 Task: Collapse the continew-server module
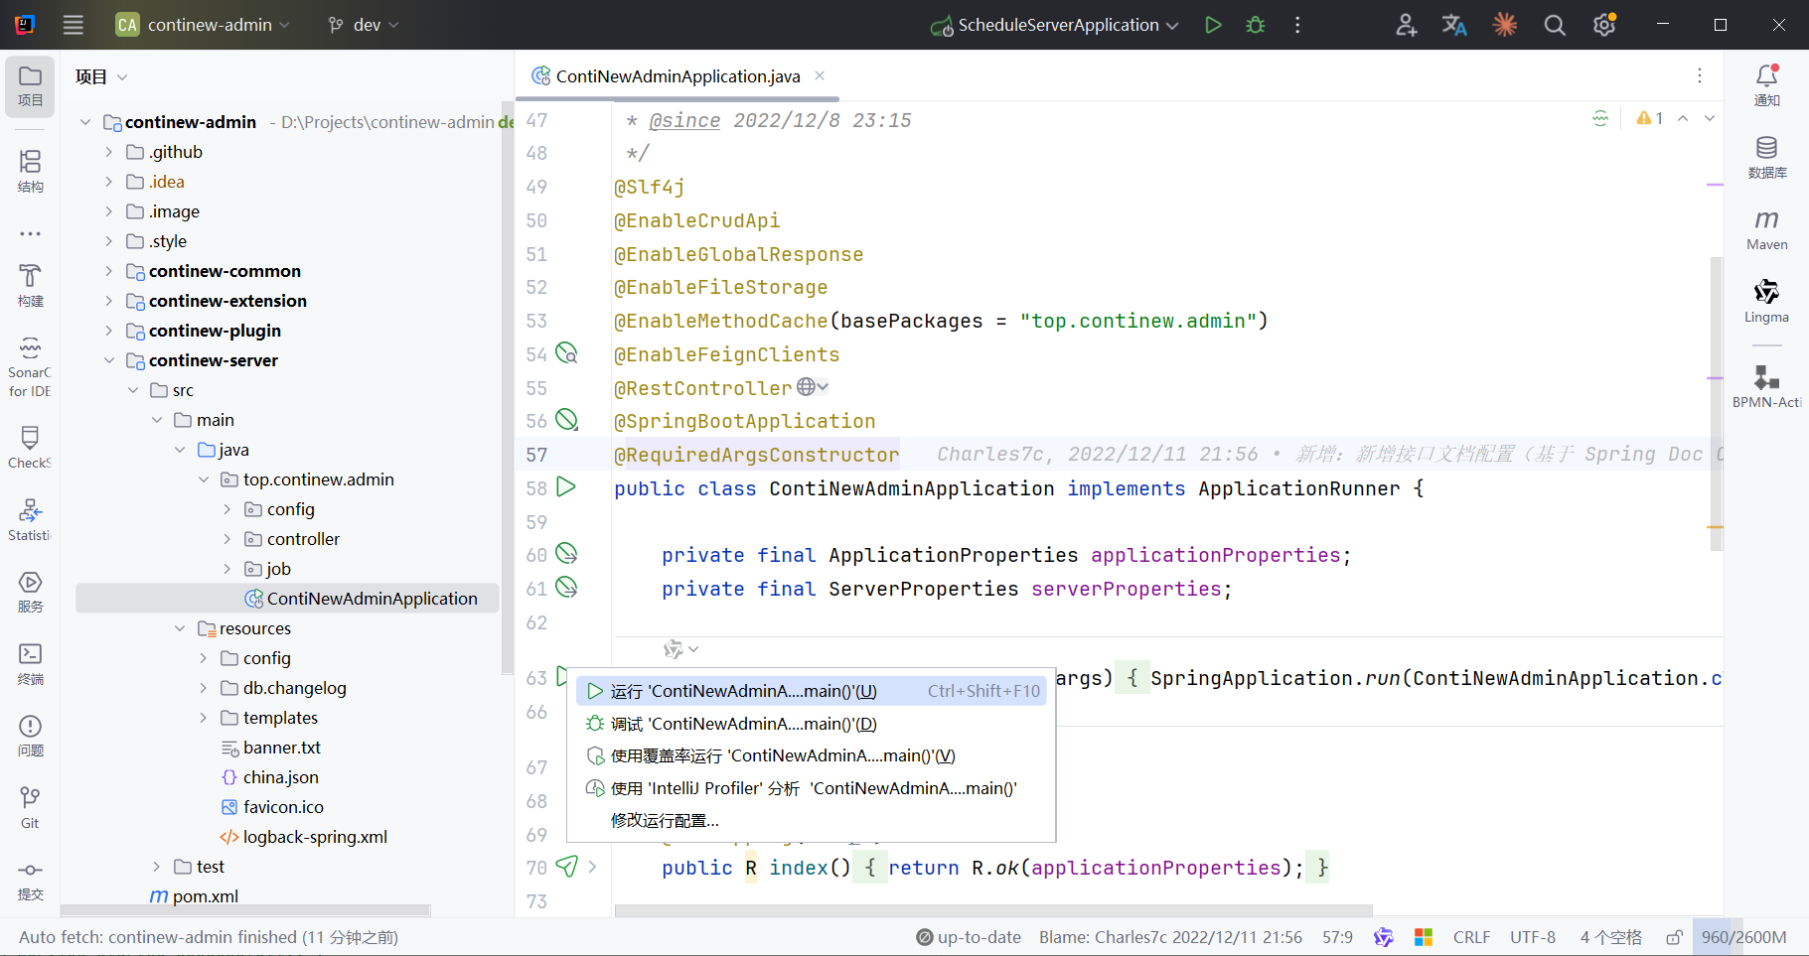109,360
